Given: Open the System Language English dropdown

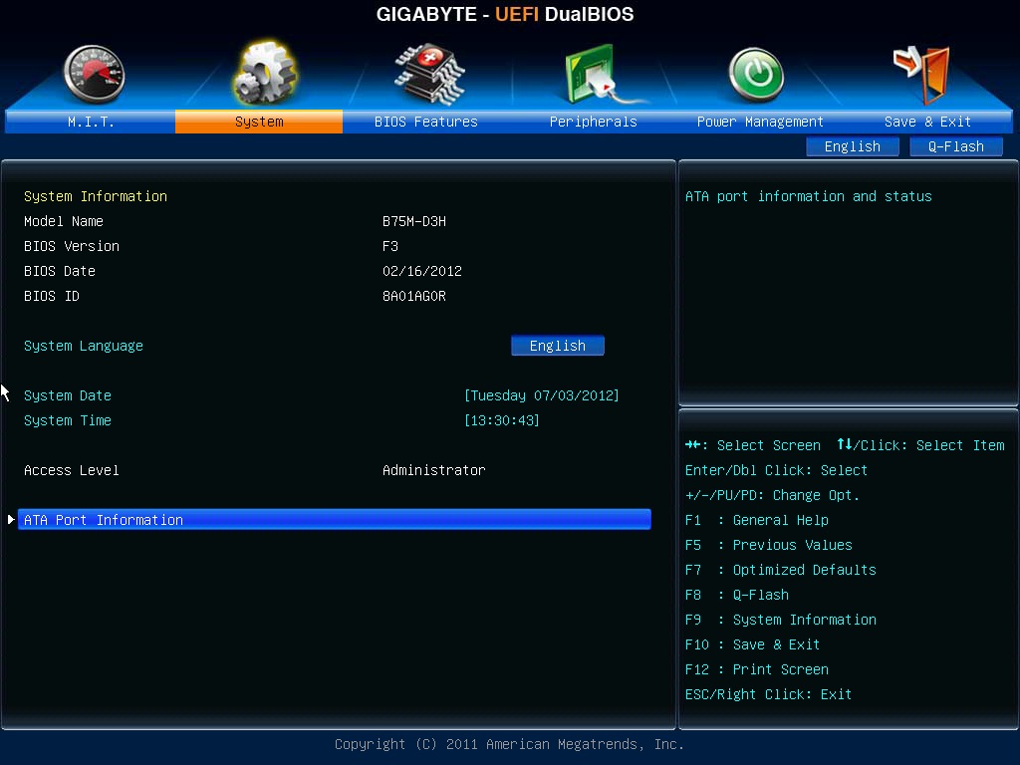Looking at the screenshot, I should 558,346.
